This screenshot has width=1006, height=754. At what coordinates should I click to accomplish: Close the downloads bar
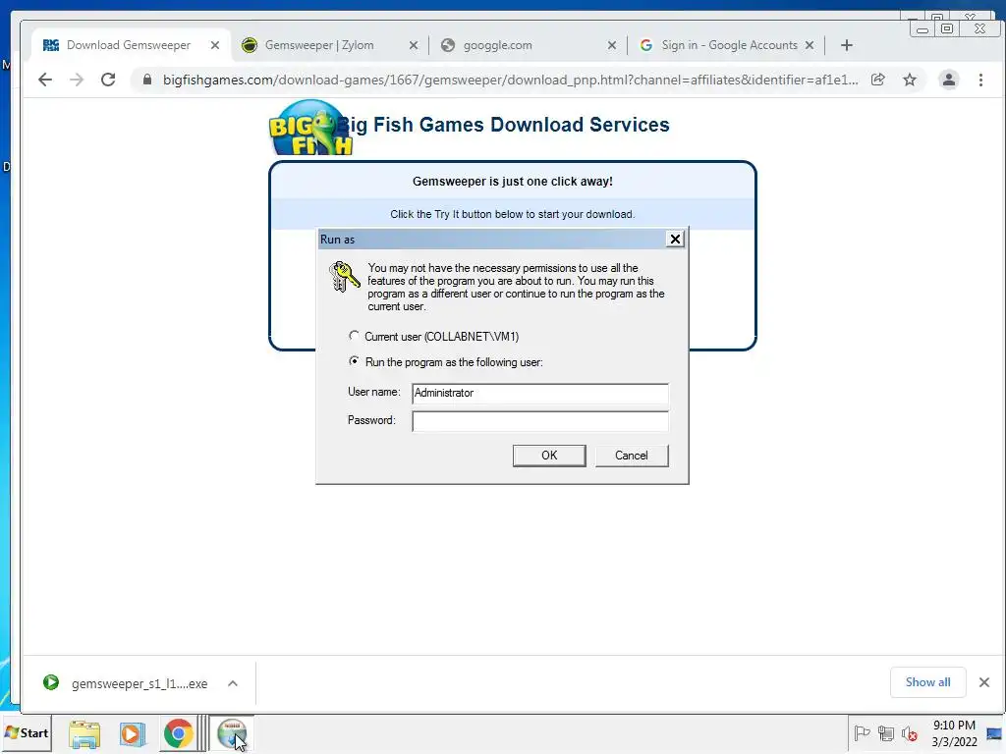pyautogui.click(x=984, y=682)
